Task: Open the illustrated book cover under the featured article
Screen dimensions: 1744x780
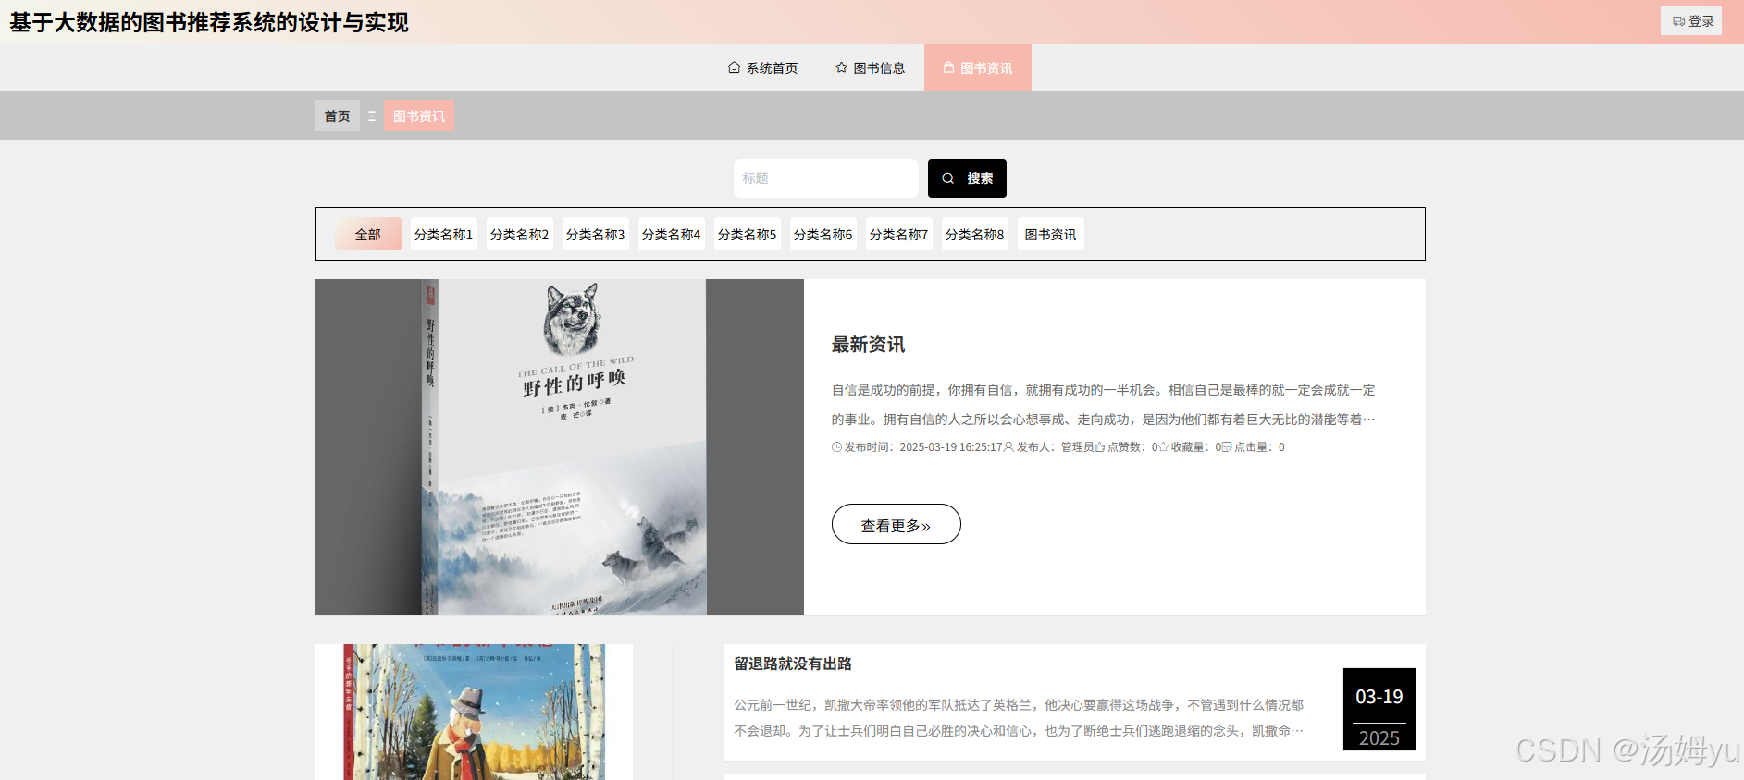Action: 474,712
